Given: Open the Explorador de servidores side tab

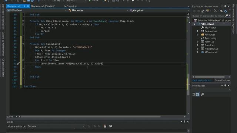Looking at the screenshot, I should point(3,17).
